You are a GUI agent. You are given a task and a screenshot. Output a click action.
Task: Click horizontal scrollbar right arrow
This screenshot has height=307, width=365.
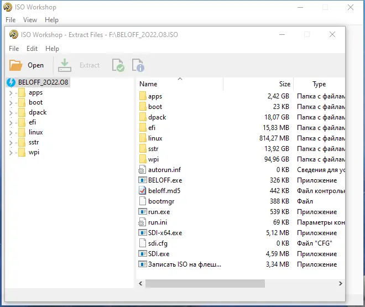click(341, 284)
